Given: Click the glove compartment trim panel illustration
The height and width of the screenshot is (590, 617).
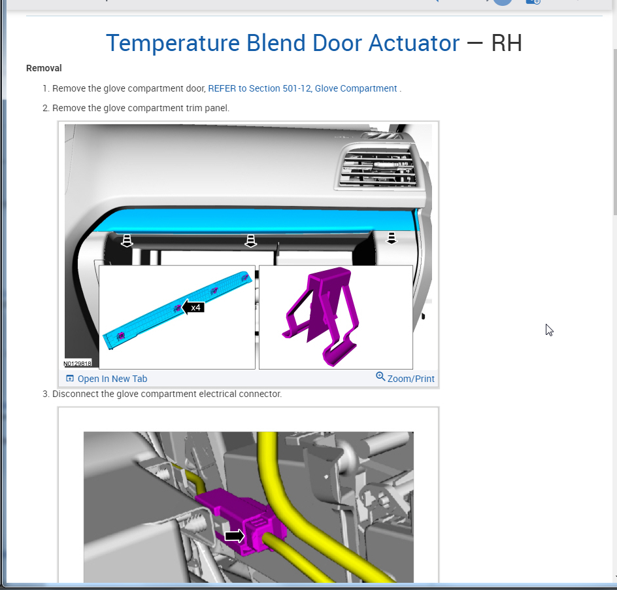Looking at the screenshot, I should pyautogui.click(x=248, y=247).
